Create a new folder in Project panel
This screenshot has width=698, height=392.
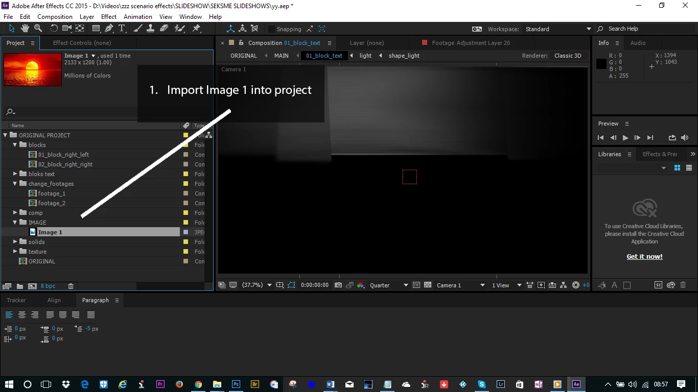(x=20, y=286)
